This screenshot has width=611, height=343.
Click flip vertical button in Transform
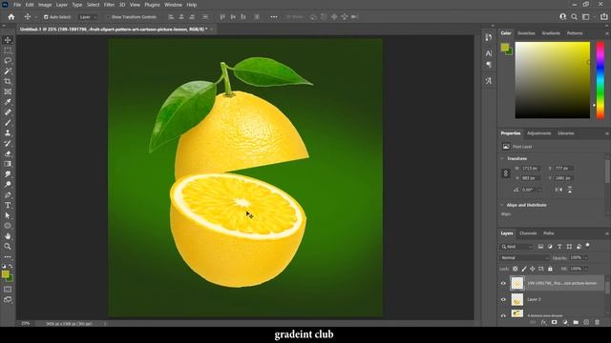point(570,190)
